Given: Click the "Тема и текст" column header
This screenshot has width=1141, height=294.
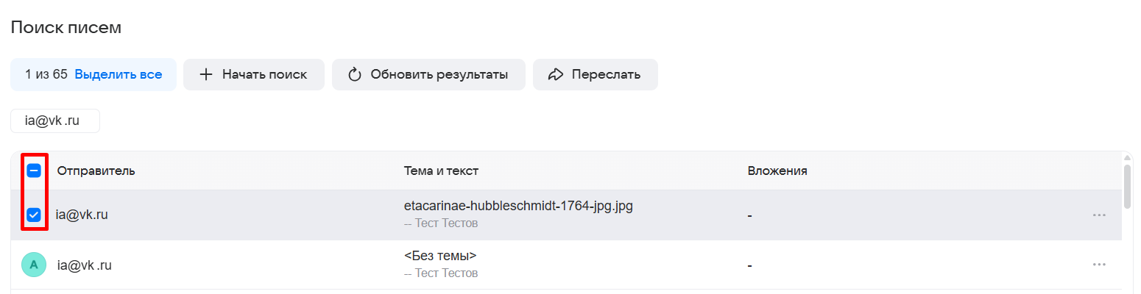Looking at the screenshot, I should [441, 171].
